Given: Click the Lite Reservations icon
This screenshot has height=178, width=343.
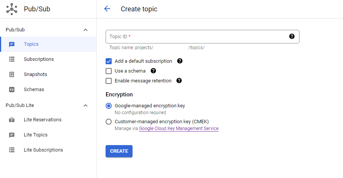Looking at the screenshot, I should click(12, 120).
